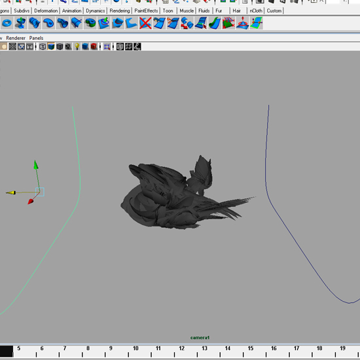
Task: Switch viewport to wireframe shading
Action: (x=43, y=46)
